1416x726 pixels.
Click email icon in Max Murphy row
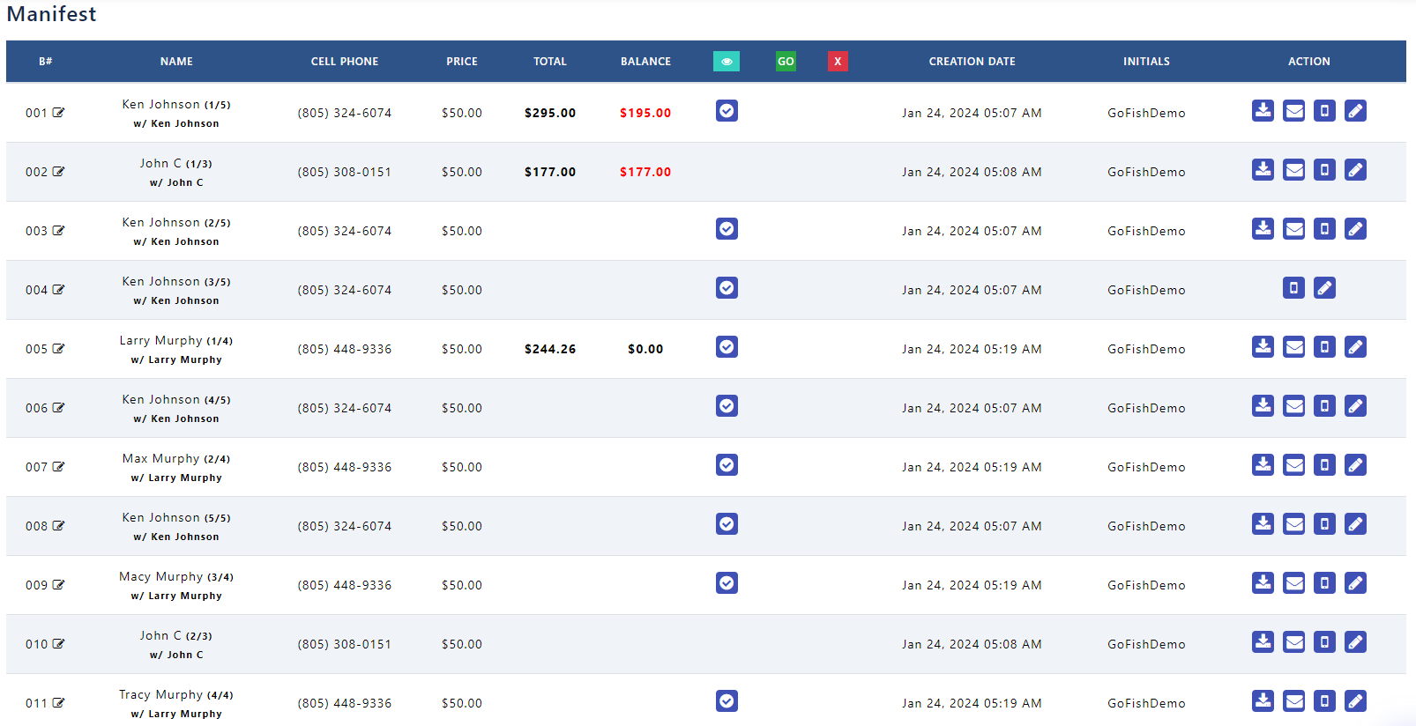(1293, 465)
